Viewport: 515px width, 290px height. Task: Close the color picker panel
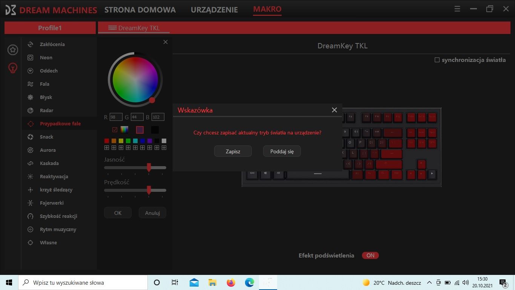point(166,42)
